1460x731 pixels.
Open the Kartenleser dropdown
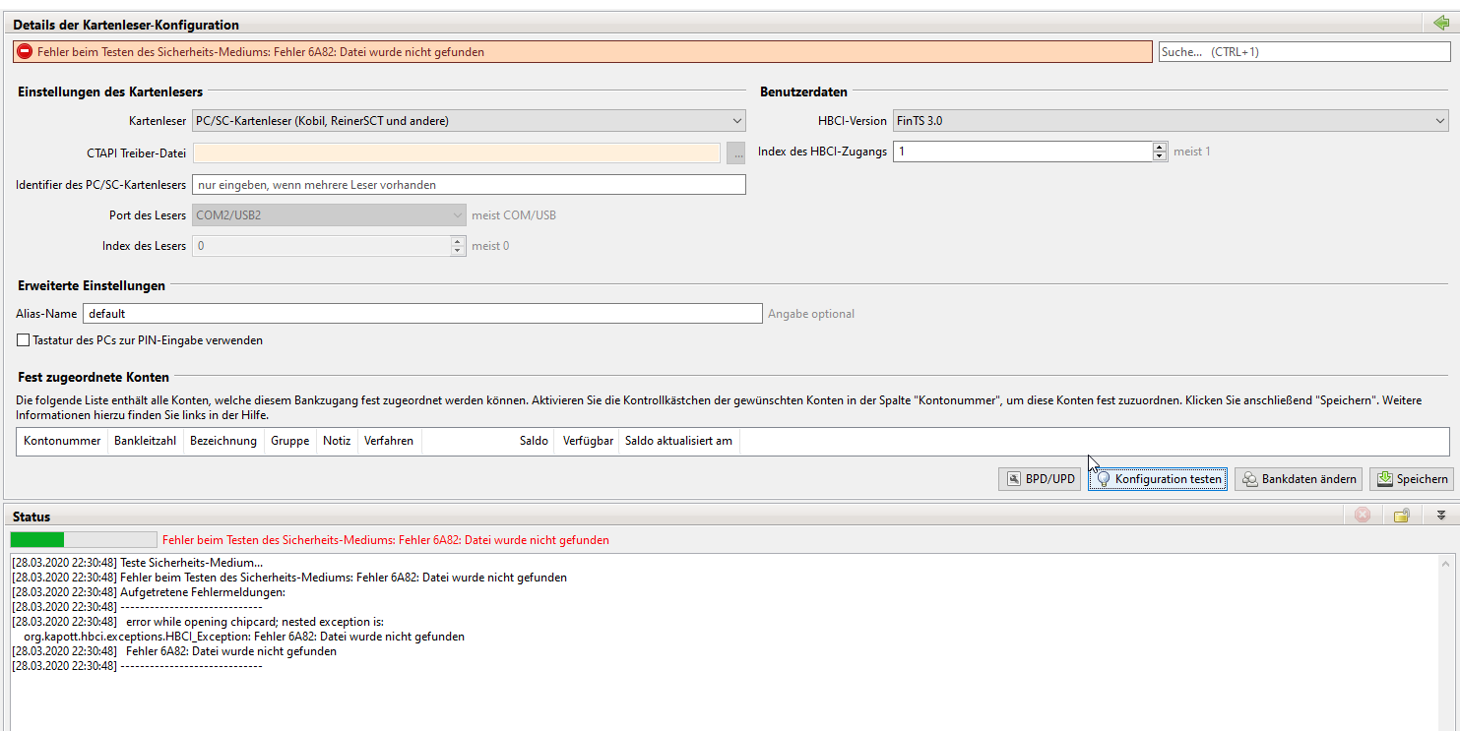tap(469, 121)
